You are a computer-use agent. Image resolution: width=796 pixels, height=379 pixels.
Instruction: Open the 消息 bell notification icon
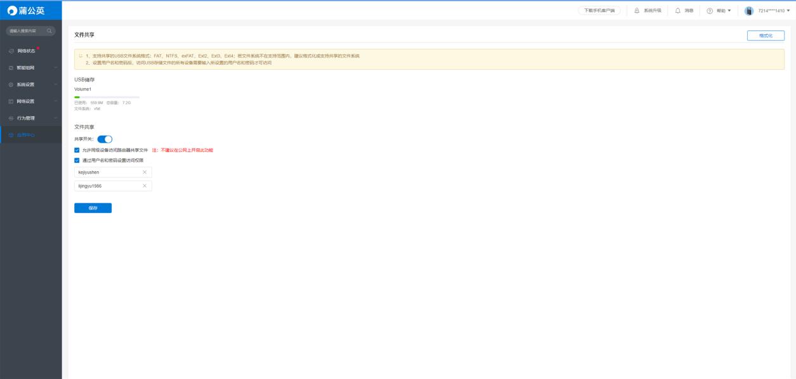click(x=677, y=11)
